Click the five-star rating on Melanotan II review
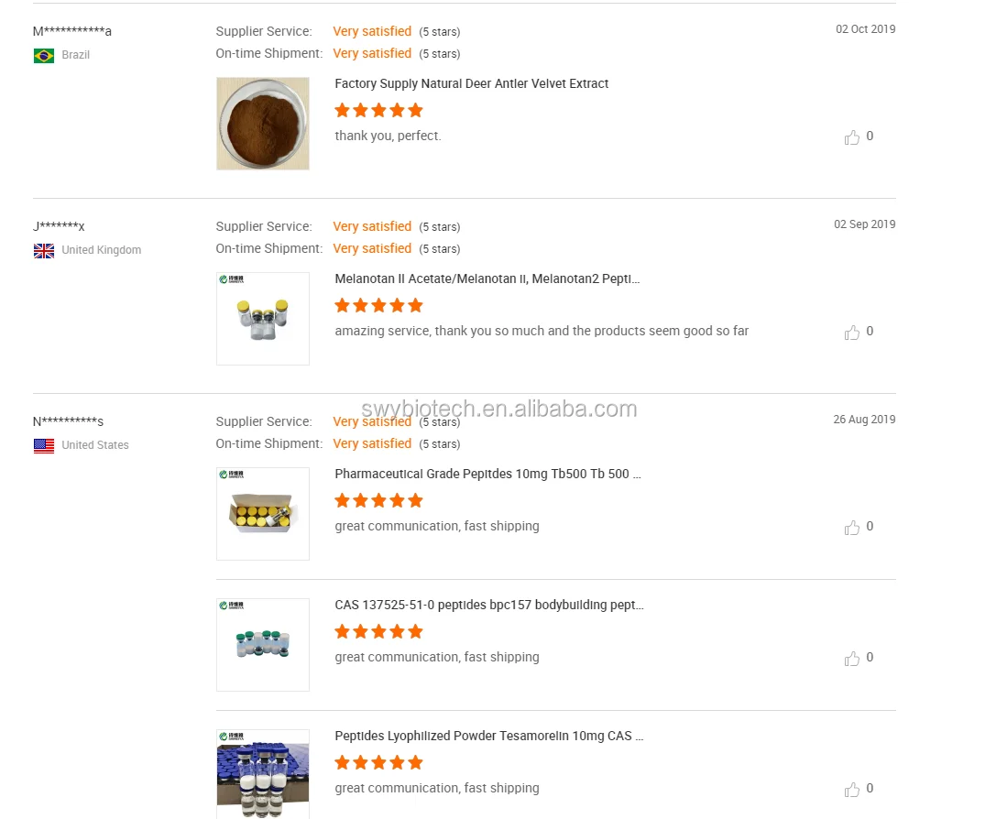Image resolution: width=996 pixels, height=819 pixels. (x=378, y=305)
